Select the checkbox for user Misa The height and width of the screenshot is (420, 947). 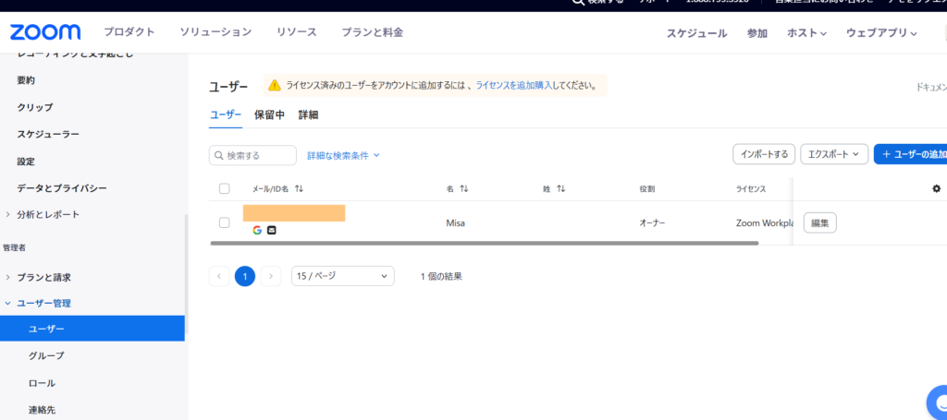(x=224, y=222)
